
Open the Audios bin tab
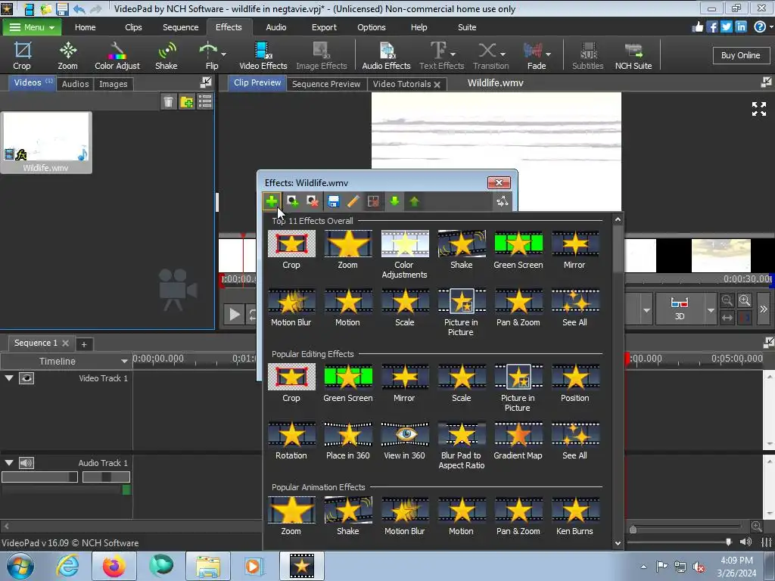pyautogui.click(x=75, y=84)
